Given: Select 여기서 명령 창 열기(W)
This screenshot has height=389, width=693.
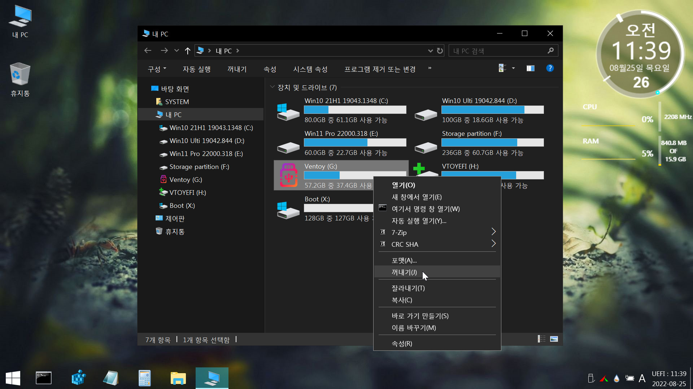Looking at the screenshot, I should click(x=437, y=209).
